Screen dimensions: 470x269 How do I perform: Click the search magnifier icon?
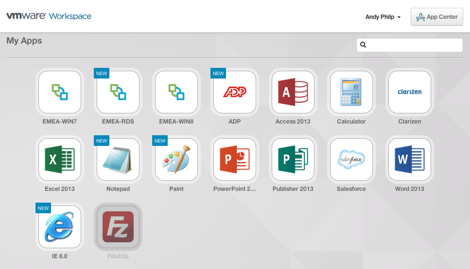tap(363, 45)
